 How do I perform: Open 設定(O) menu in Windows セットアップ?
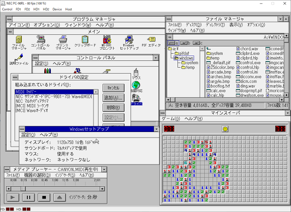click(28, 134)
